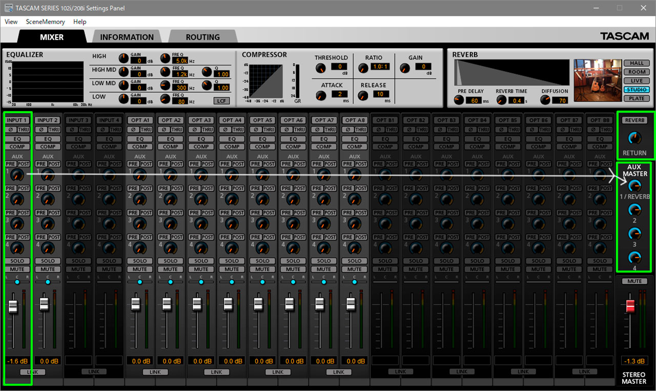Select the INPUT 2 channel button
This screenshot has width=656, height=391.
point(48,120)
